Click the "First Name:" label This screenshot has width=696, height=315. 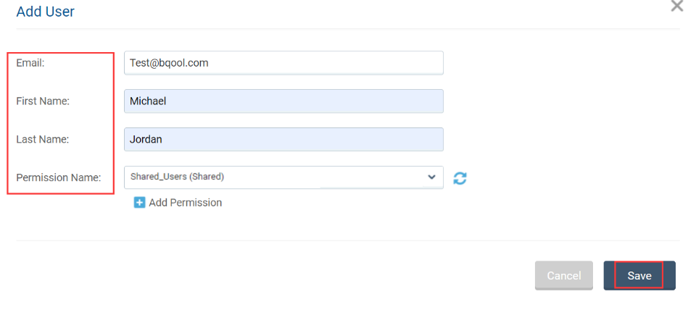point(43,101)
